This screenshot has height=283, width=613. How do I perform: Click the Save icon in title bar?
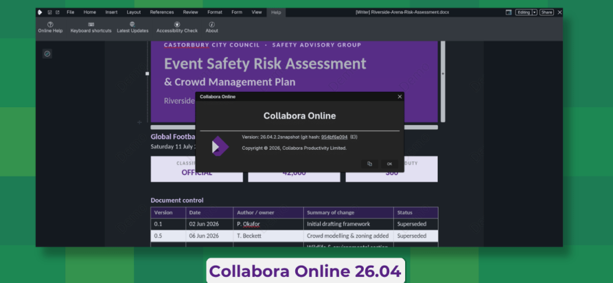(x=50, y=13)
